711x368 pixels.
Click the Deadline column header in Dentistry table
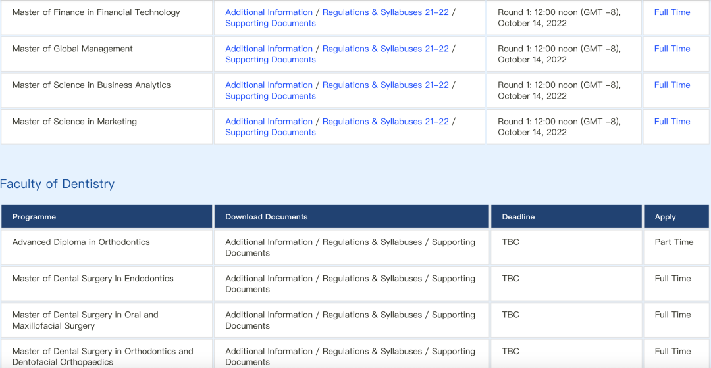(x=518, y=217)
